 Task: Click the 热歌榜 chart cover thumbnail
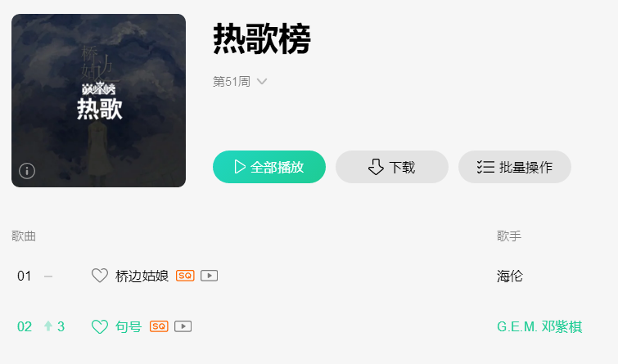point(98,101)
